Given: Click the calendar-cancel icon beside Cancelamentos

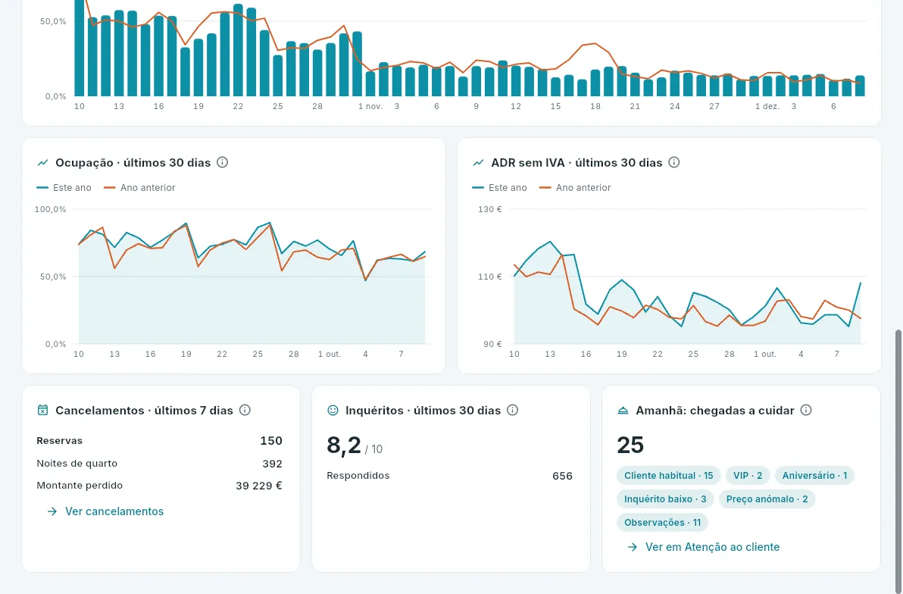Looking at the screenshot, I should (42, 410).
